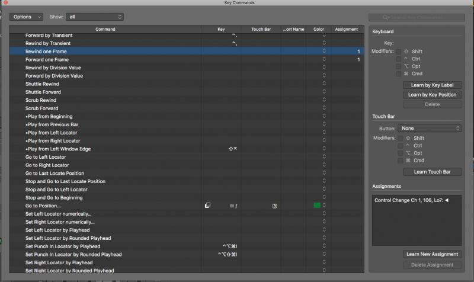Enable the Touch Bar Shift modifier checkbox

pyautogui.click(x=401, y=138)
